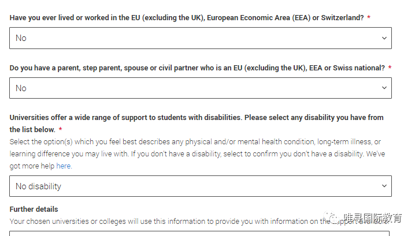Click the Further details heading
Viewport: 415px width, 236px height.
(x=34, y=209)
